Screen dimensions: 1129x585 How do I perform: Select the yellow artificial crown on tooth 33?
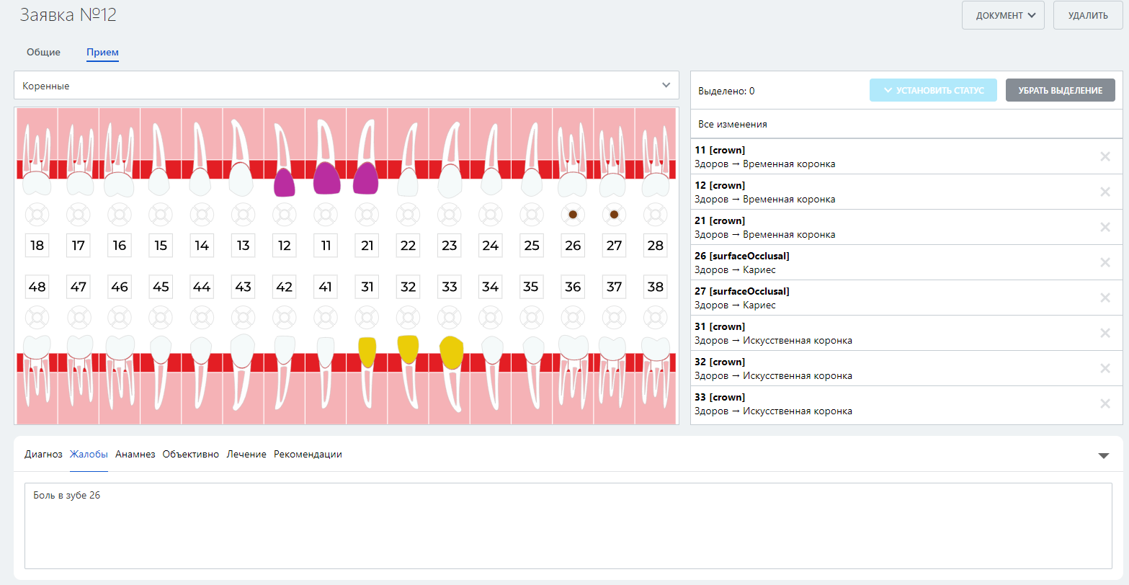451,352
